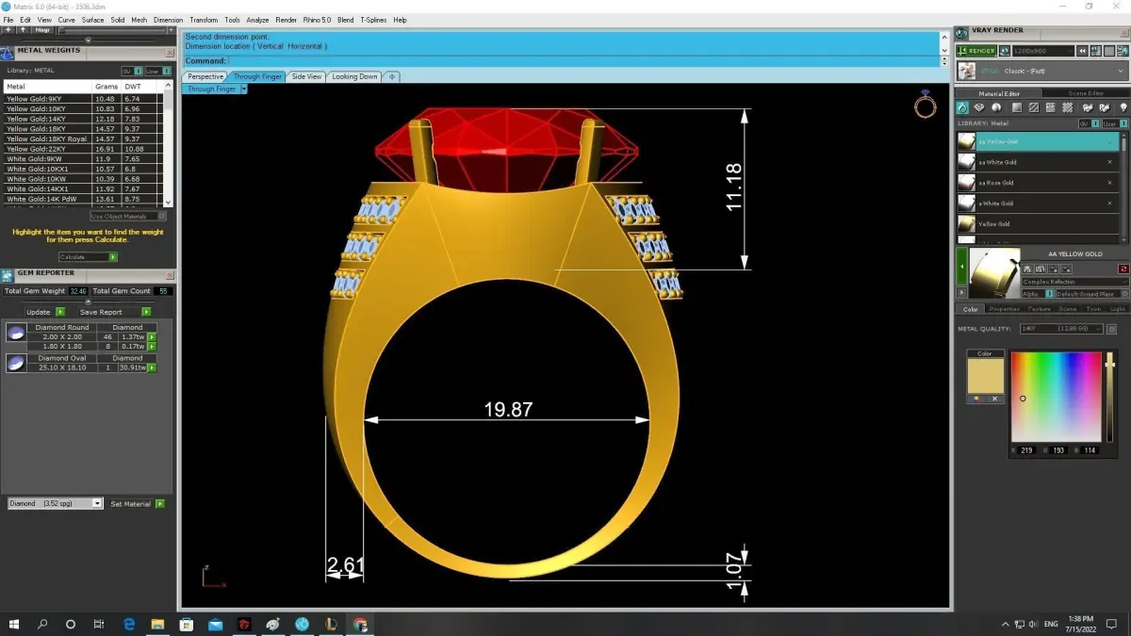Click the green Render button
1131x636 pixels.
click(975, 51)
